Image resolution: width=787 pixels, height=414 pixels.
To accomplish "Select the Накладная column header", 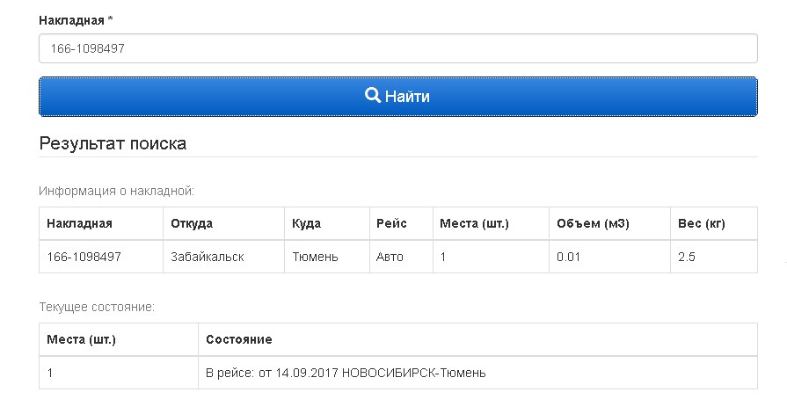I will click(79, 223).
